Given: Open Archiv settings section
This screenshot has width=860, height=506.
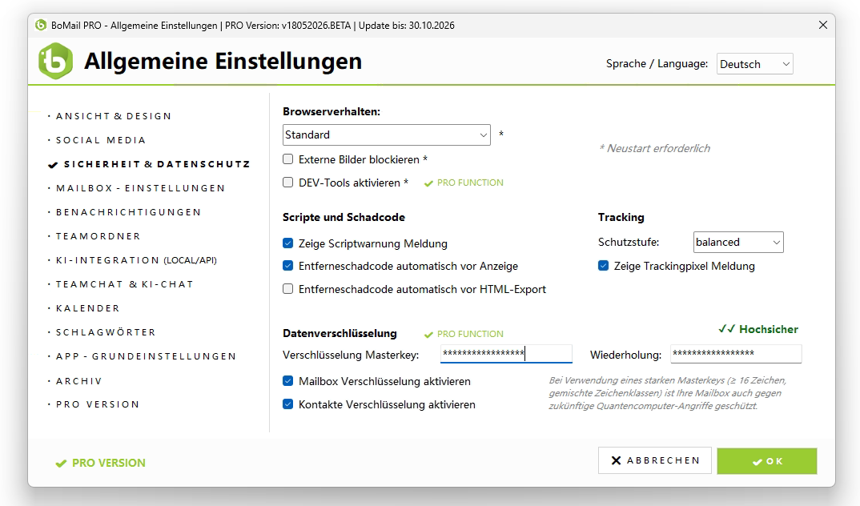Looking at the screenshot, I should tap(79, 381).
